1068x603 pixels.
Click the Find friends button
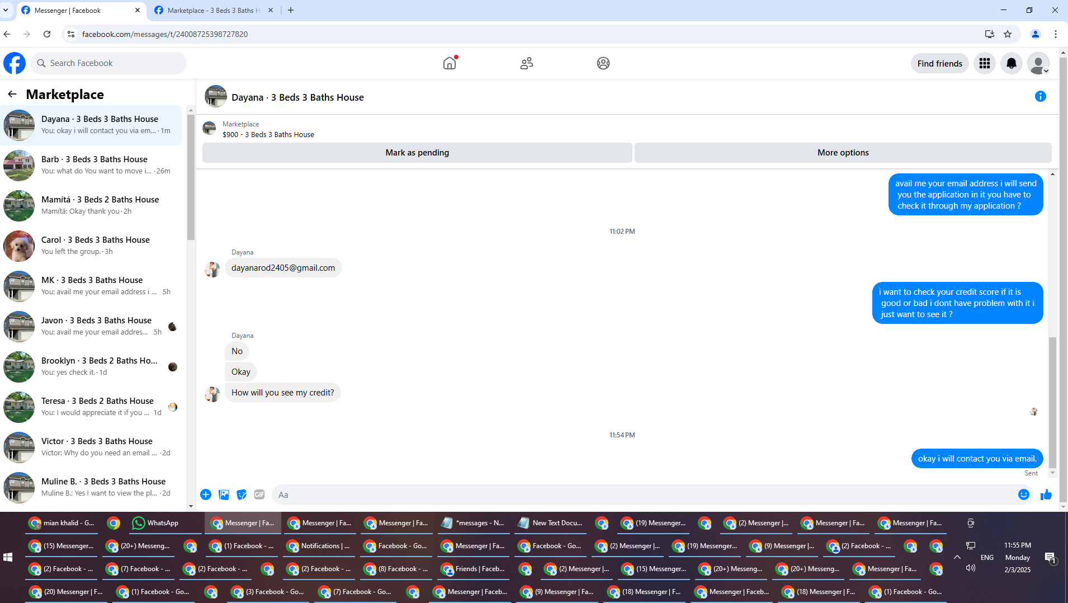[939, 63]
